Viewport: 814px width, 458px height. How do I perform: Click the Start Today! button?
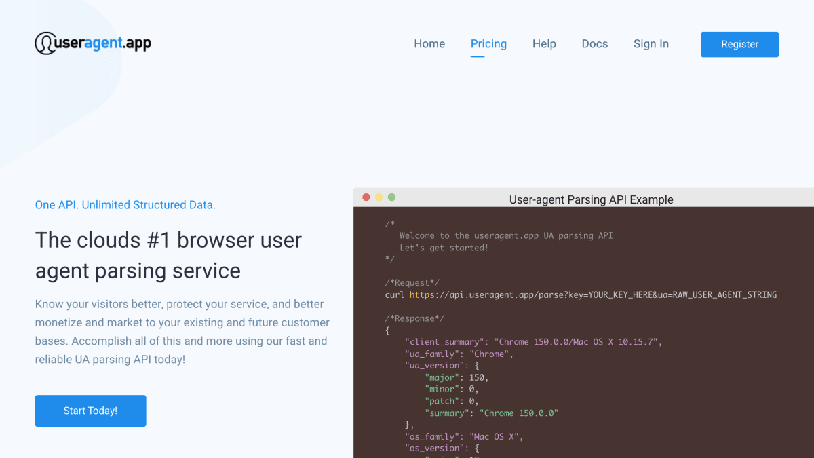coord(90,411)
